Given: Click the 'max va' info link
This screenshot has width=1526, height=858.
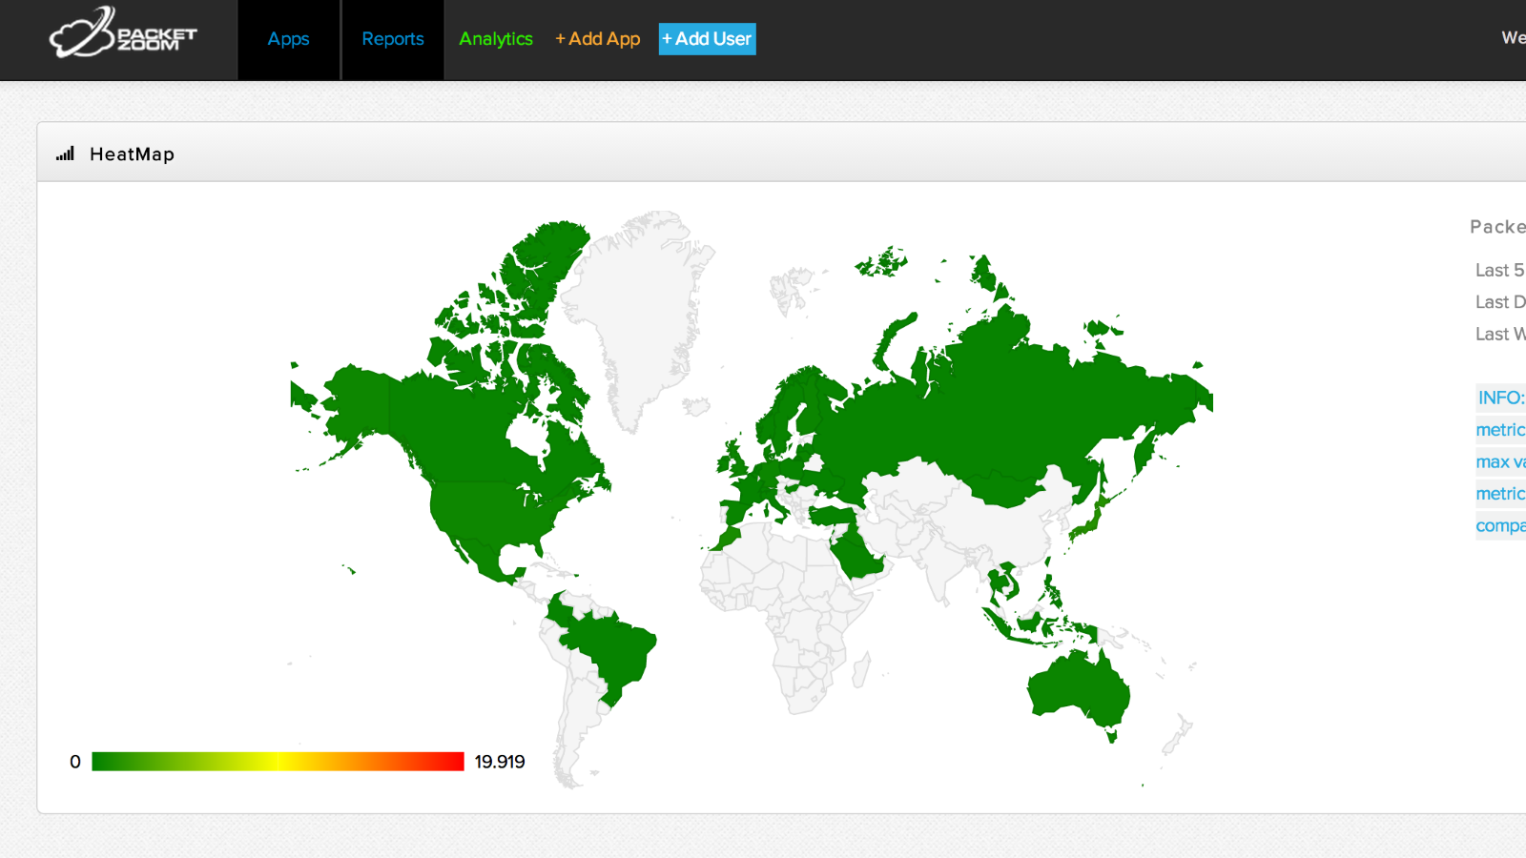Looking at the screenshot, I should 1499,462.
